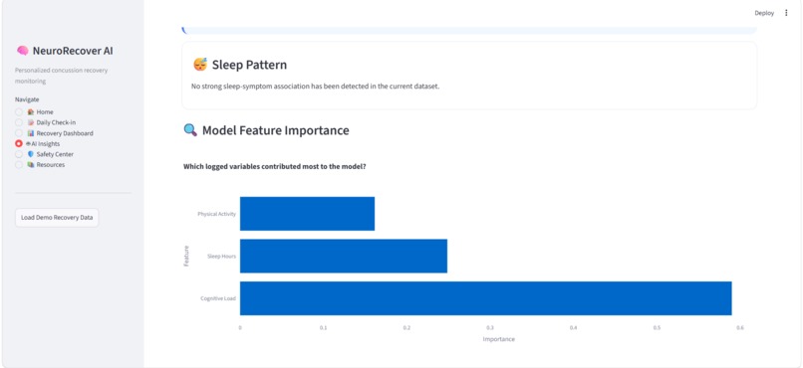This screenshot has height=368, width=803.
Task: Click the 0.6 tick on Importance axis
Action: click(740, 327)
